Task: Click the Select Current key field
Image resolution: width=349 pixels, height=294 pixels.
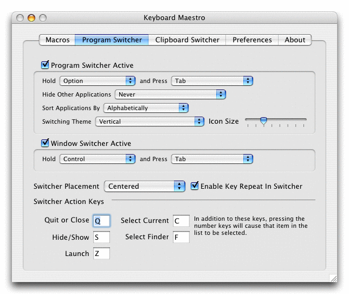Action: click(181, 221)
